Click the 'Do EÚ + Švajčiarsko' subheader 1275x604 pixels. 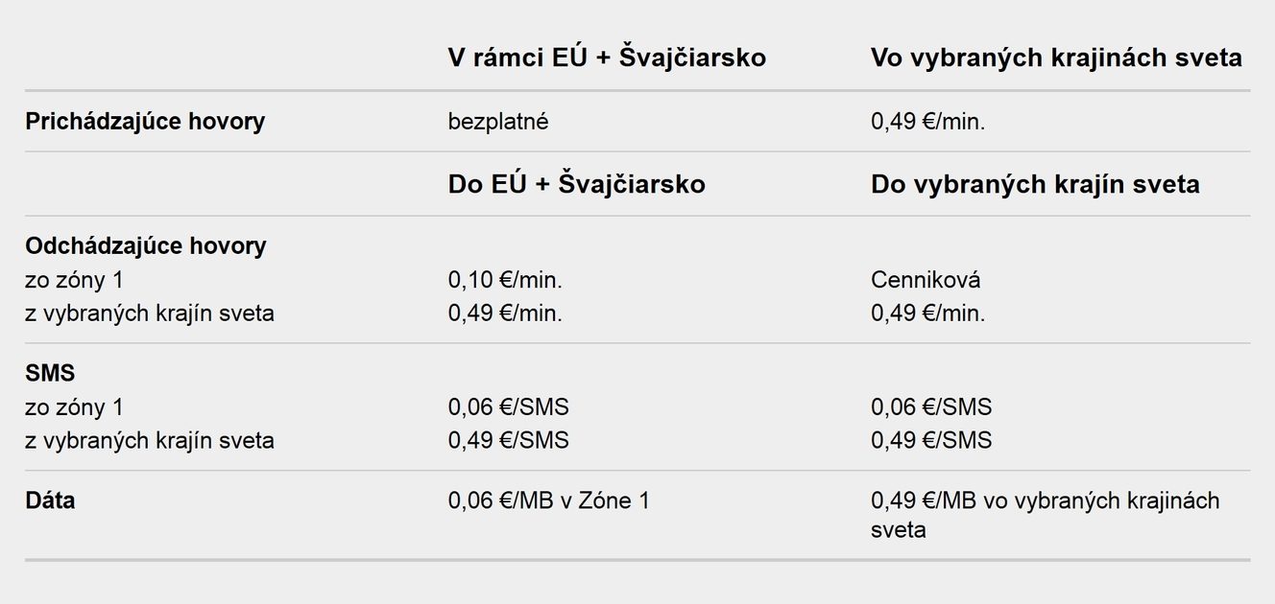tap(576, 184)
